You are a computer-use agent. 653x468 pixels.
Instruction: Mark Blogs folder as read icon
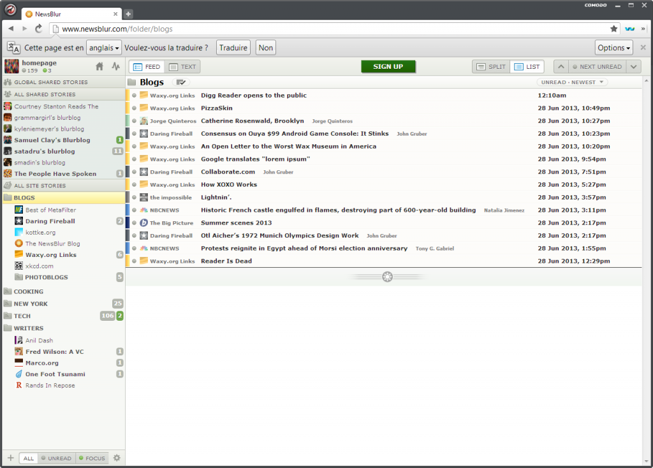181,82
